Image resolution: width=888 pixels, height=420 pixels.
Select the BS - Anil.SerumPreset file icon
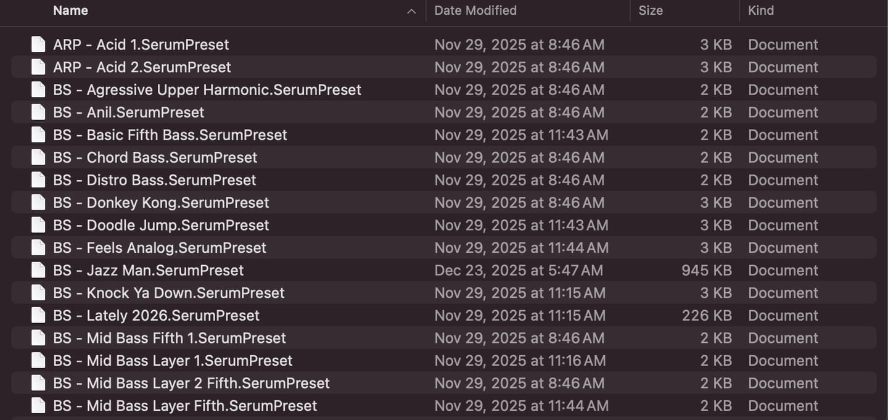[x=38, y=112]
